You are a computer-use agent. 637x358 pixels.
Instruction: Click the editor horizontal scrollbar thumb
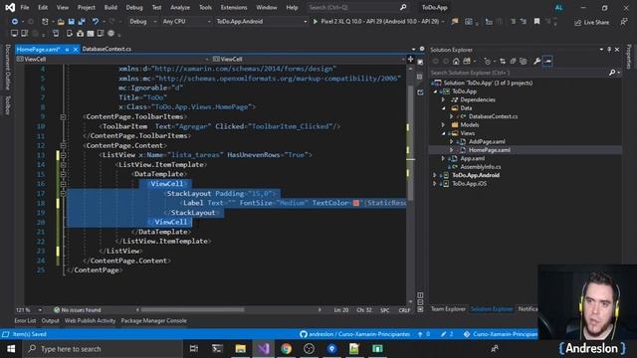click(x=192, y=309)
